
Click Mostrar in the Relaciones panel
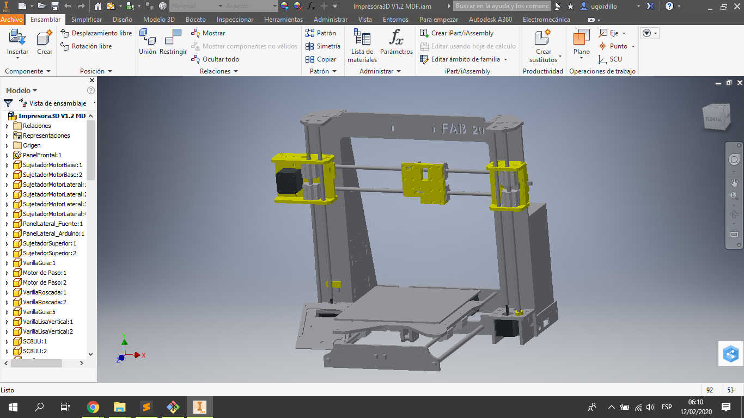tap(208, 33)
